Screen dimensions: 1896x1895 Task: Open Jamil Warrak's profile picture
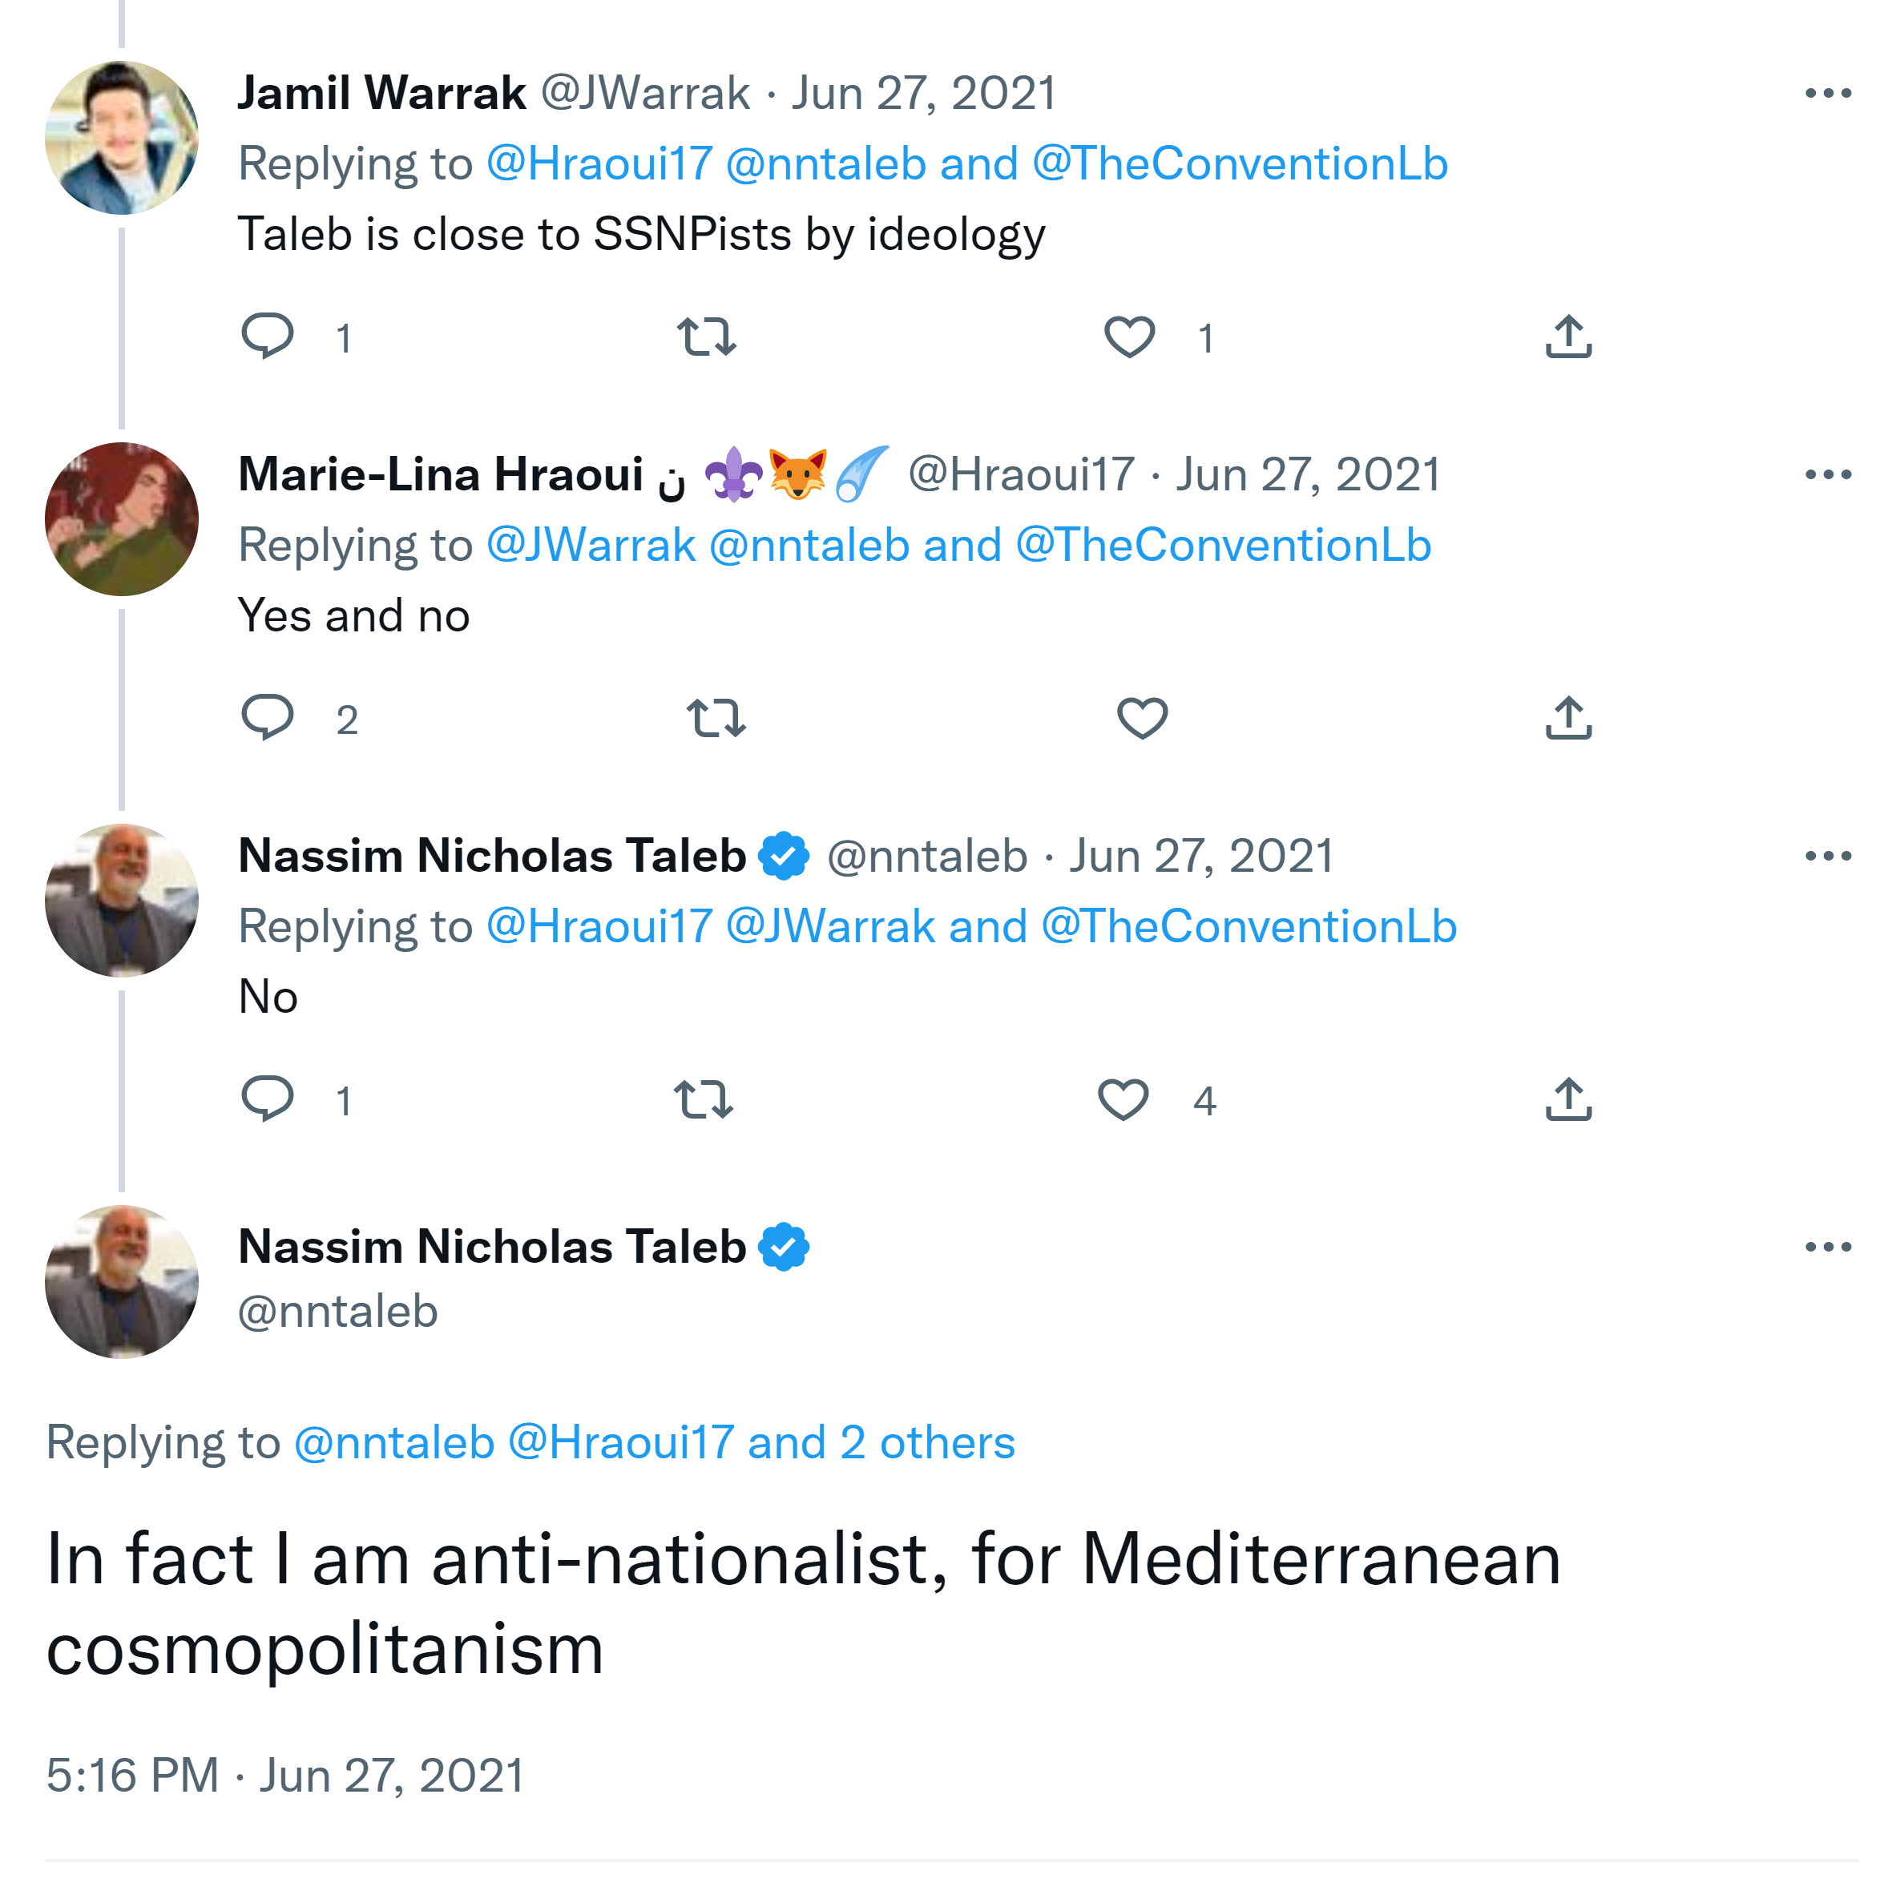[122, 137]
